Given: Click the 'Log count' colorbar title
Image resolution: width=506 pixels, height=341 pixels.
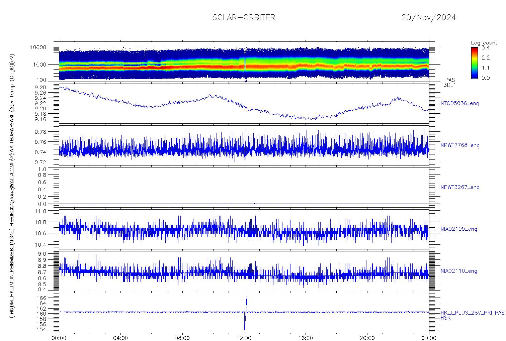Looking at the screenshot, I should pyautogui.click(x=484, y=43).
